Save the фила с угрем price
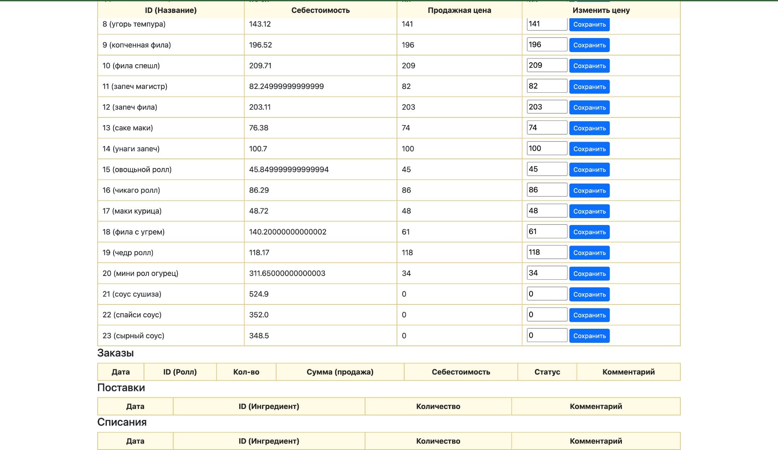 pos(589,232)
